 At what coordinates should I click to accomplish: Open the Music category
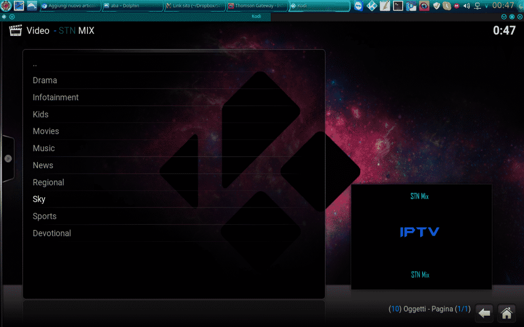(174, 148)
